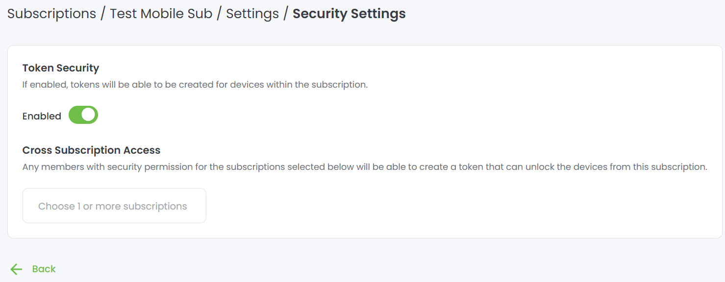This screenshot has width=725, height=282.
Task: Click the Token Security description sentence
Action: click(x=195, y=85)
